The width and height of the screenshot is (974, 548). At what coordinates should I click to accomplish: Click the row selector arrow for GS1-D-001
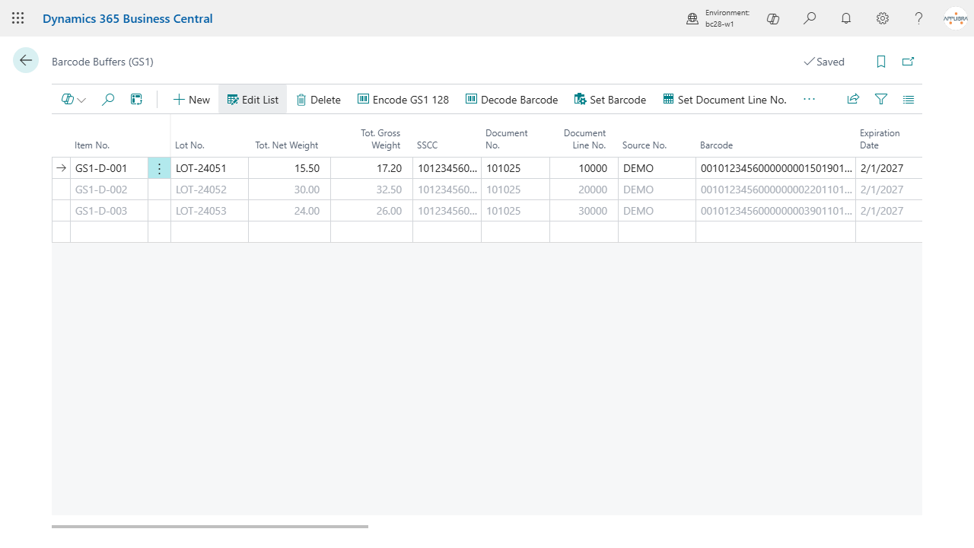click(61, 168)
